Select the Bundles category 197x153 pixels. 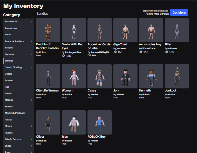point(18,61)
